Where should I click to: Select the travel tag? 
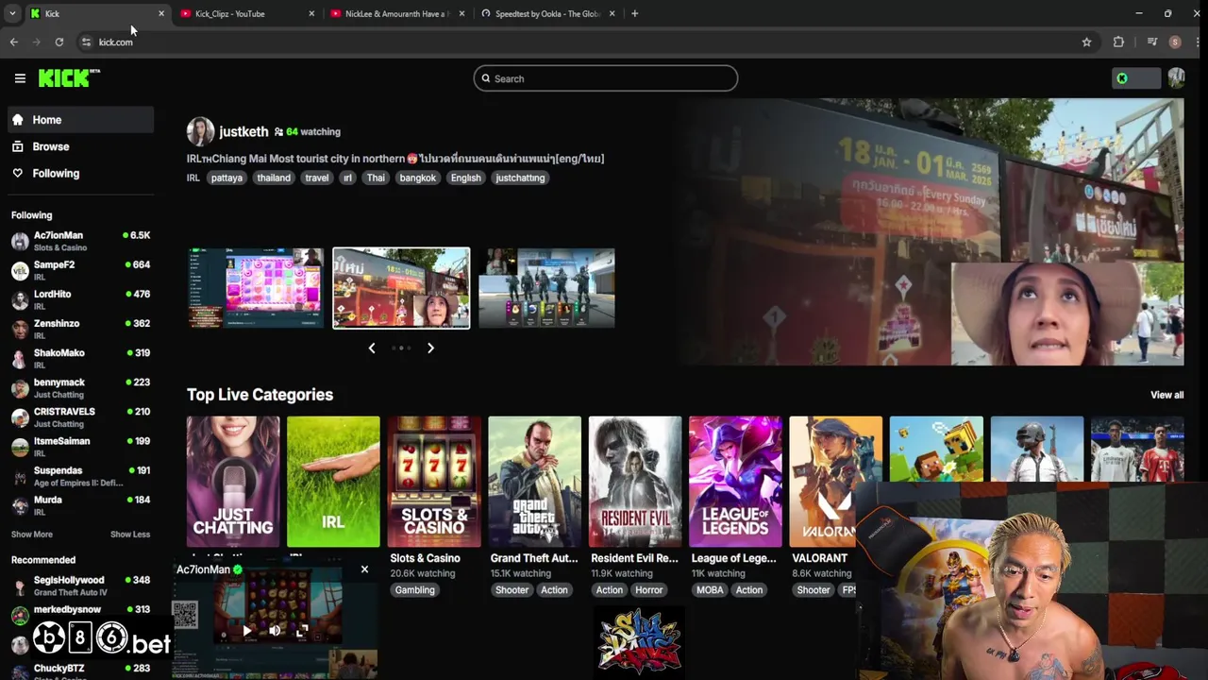(317, 178)
